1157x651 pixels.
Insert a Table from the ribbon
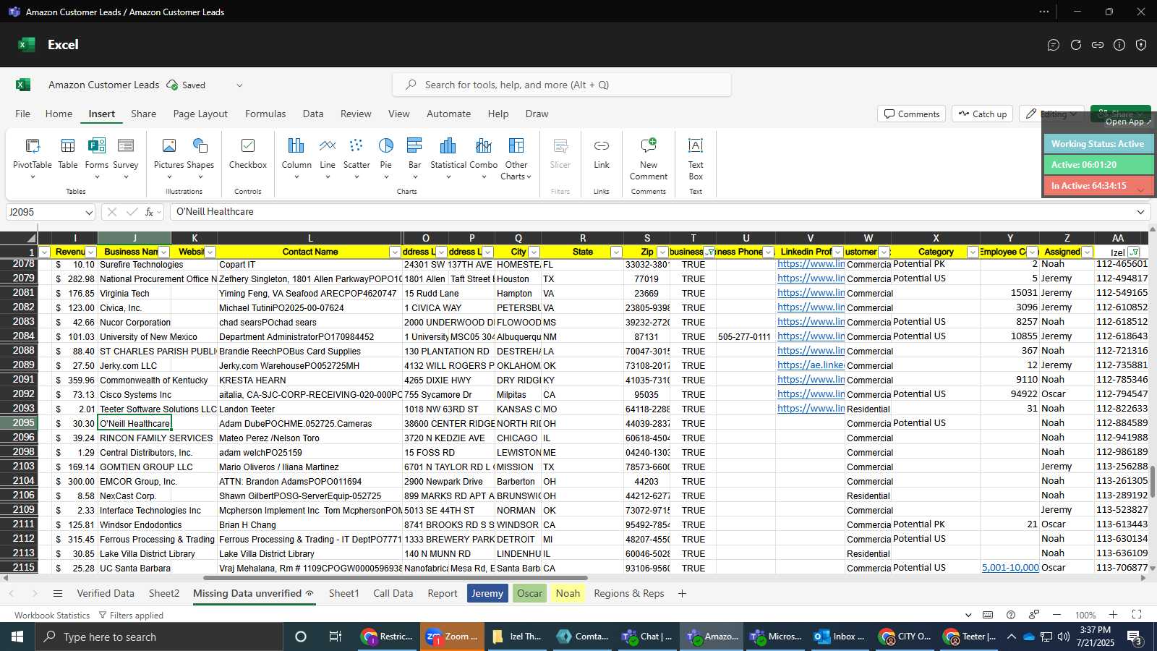[68, 154]
